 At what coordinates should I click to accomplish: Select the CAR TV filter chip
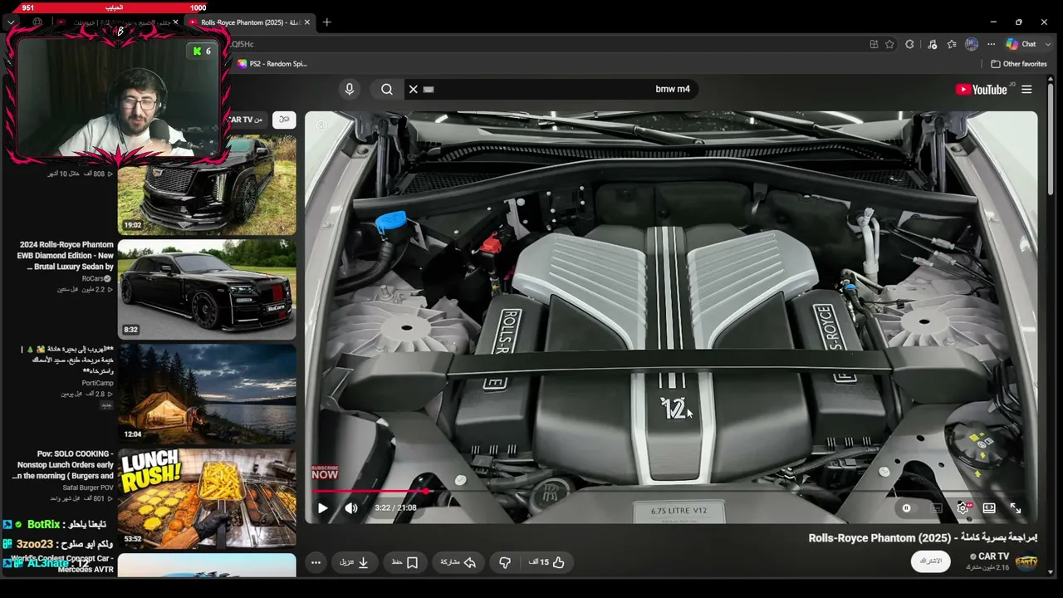pyautogui.click(x=246, y=120)
